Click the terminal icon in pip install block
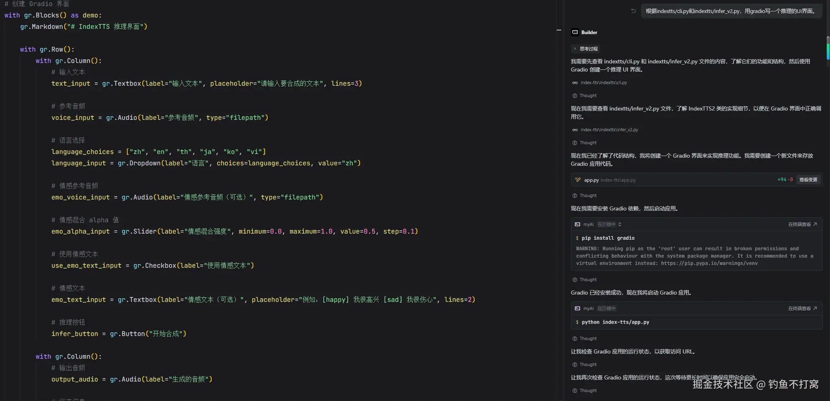830x401 pixels. click(x=577, y=224)
